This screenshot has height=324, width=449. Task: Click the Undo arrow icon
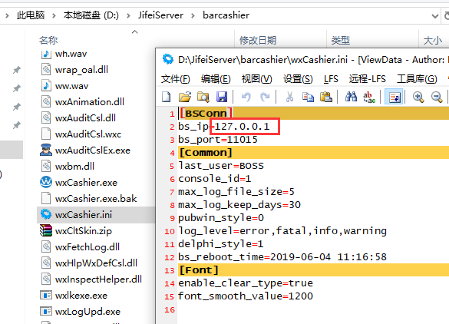click(x=246, y=97)
